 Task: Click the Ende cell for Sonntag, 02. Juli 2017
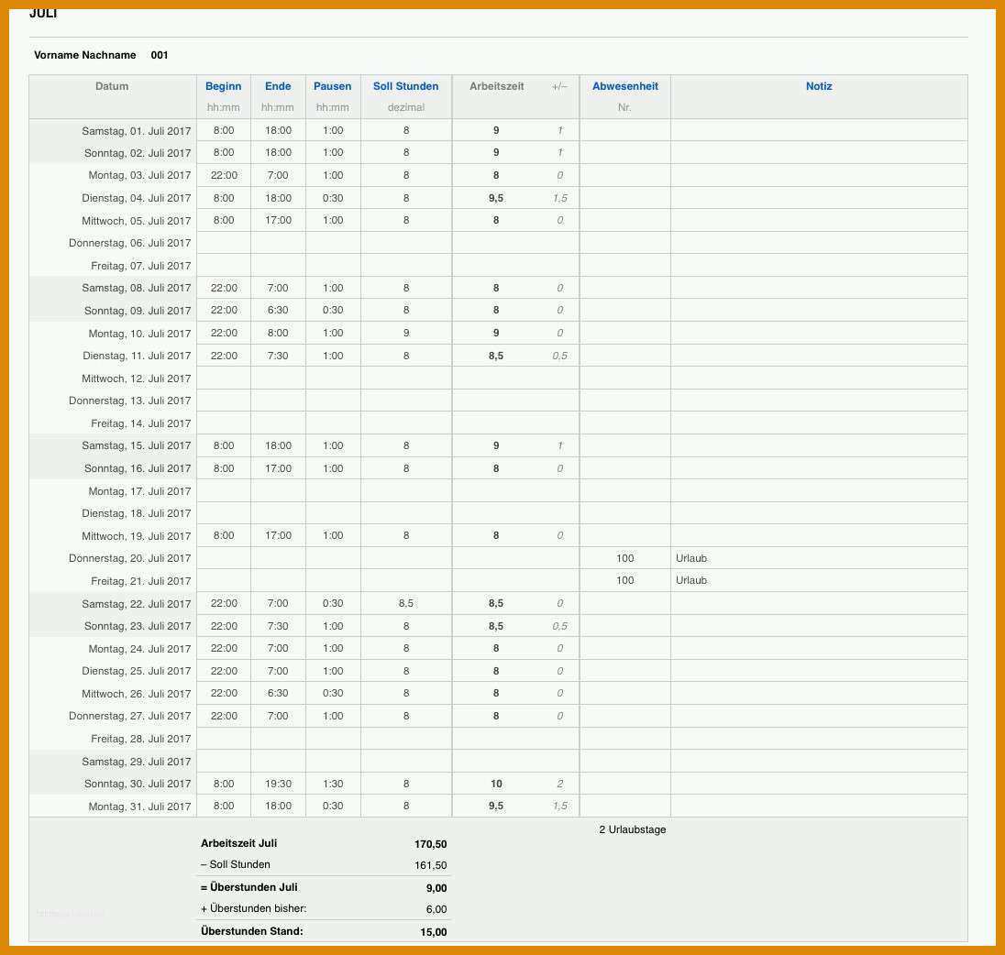(x=278, y=152)
